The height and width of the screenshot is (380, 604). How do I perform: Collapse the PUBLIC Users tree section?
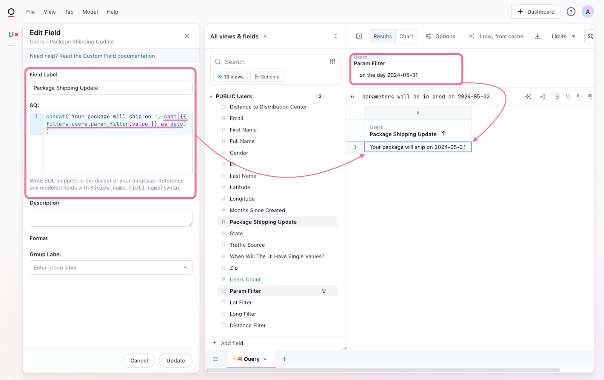(211, 96)
